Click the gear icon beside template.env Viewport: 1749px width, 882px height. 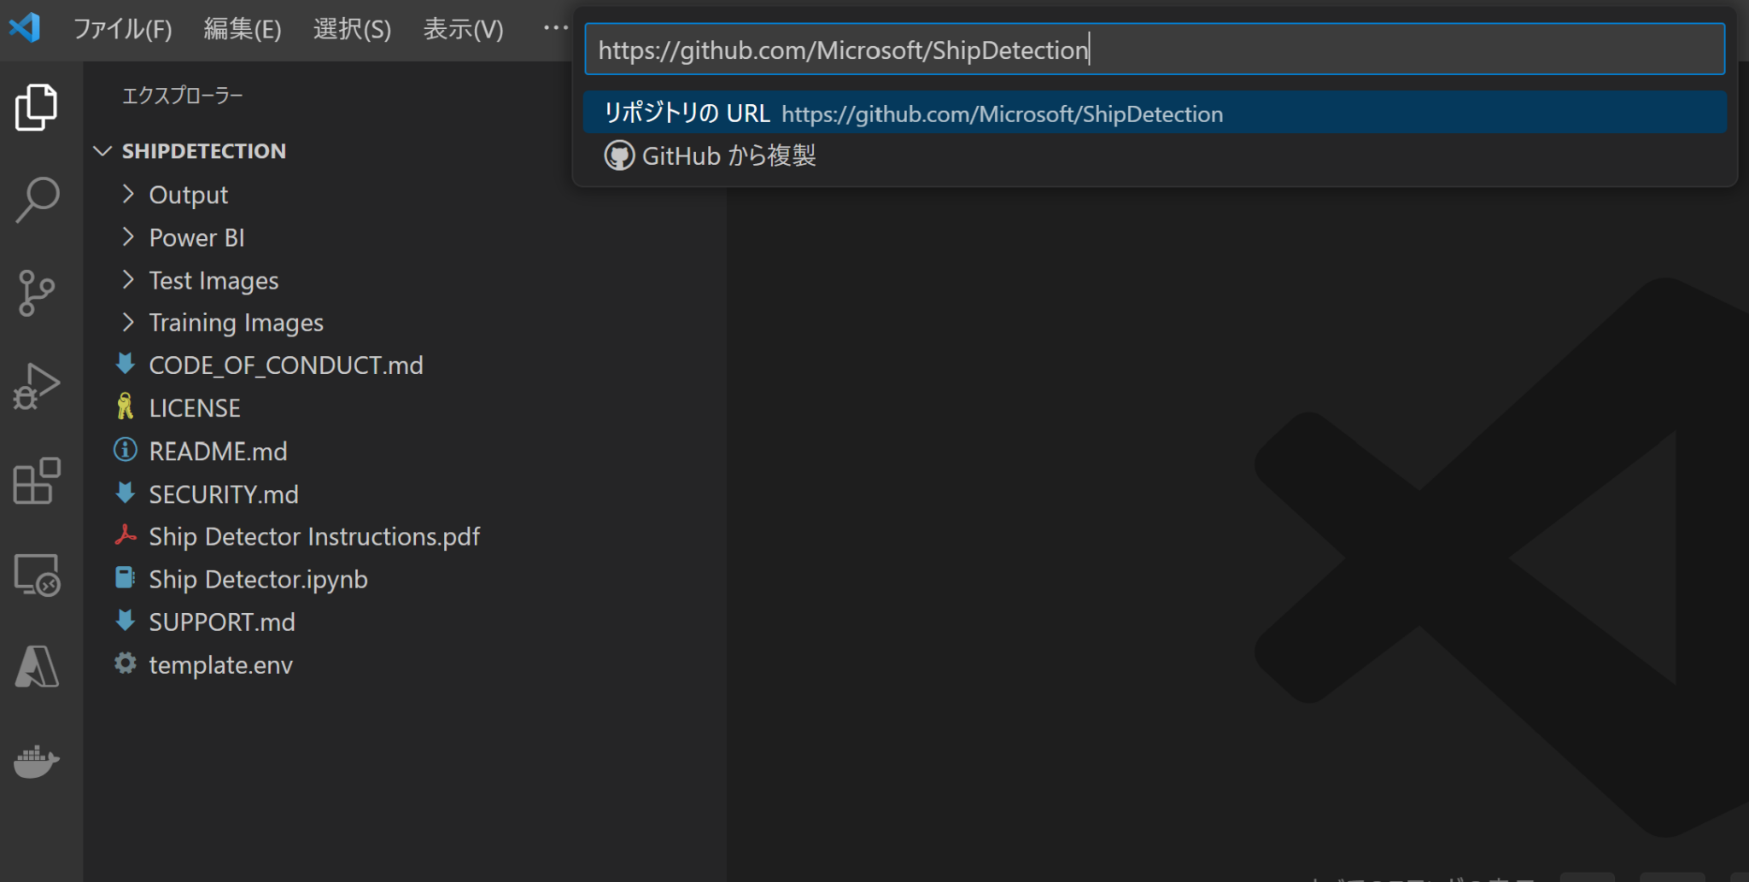pyautogui.click(x=126, y=664)
